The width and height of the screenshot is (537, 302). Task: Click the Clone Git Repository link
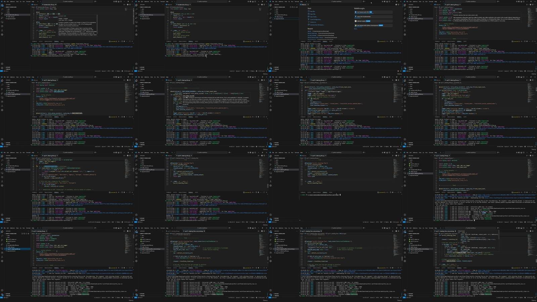[x=315, y=19]
